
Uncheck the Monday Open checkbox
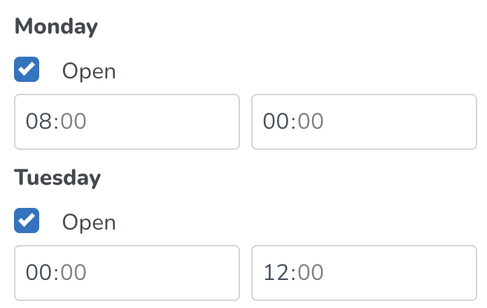point(27,70)
